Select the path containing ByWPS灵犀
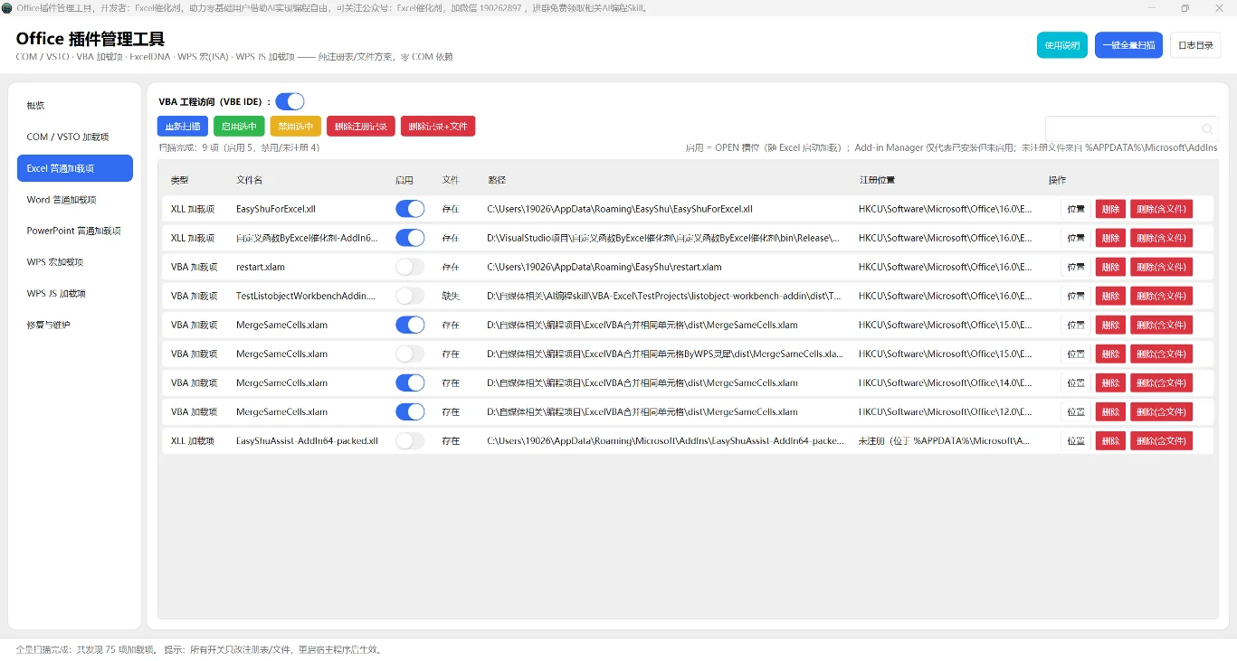 [665, 354]
